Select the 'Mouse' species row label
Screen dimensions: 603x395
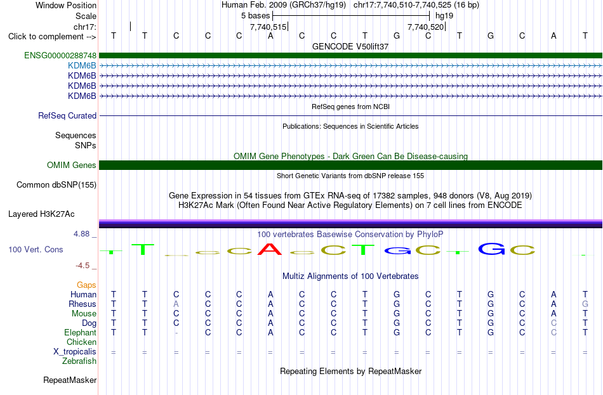point(84,314)
